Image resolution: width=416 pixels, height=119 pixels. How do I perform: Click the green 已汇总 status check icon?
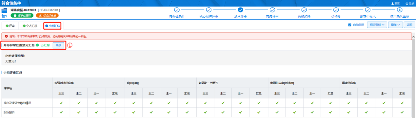point(37,45)
